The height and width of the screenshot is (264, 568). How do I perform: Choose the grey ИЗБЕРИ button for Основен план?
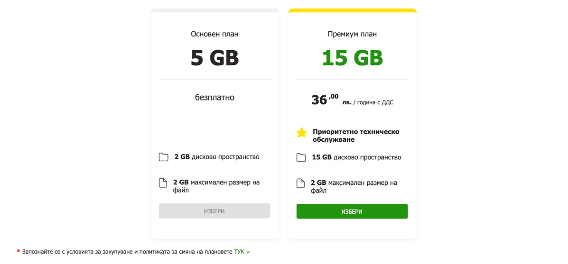(x=214, y=211)
